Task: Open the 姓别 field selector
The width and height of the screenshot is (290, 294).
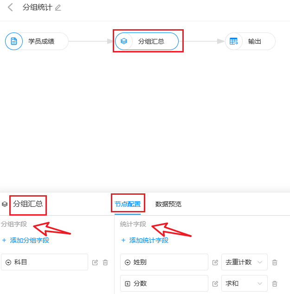Action: (x=164, y=262)
